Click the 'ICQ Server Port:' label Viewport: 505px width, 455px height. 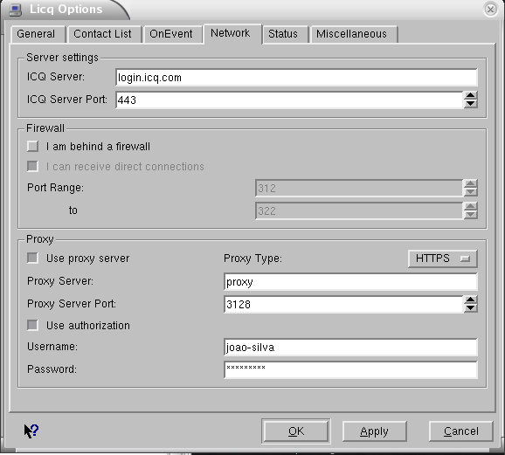[67, 100]
